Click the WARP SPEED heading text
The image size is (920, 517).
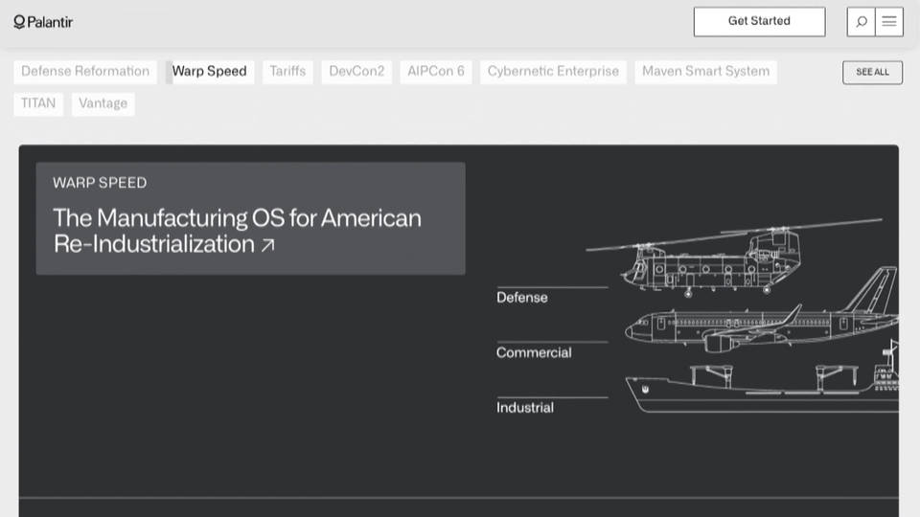[x=100, y=183]
